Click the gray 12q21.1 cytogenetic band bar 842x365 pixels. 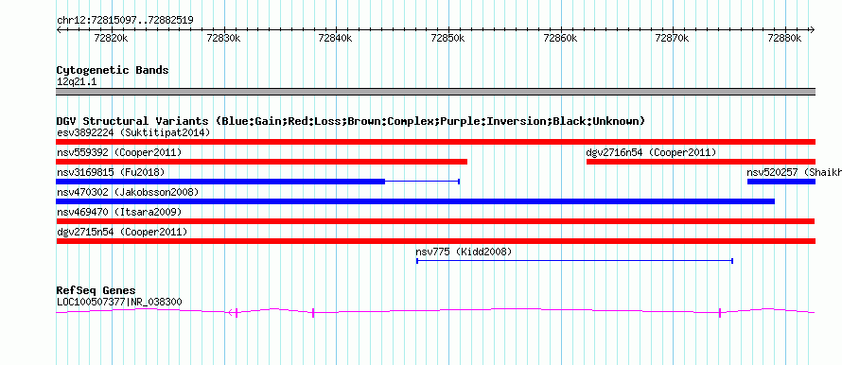pyautogui.click(x=435, y=92)
